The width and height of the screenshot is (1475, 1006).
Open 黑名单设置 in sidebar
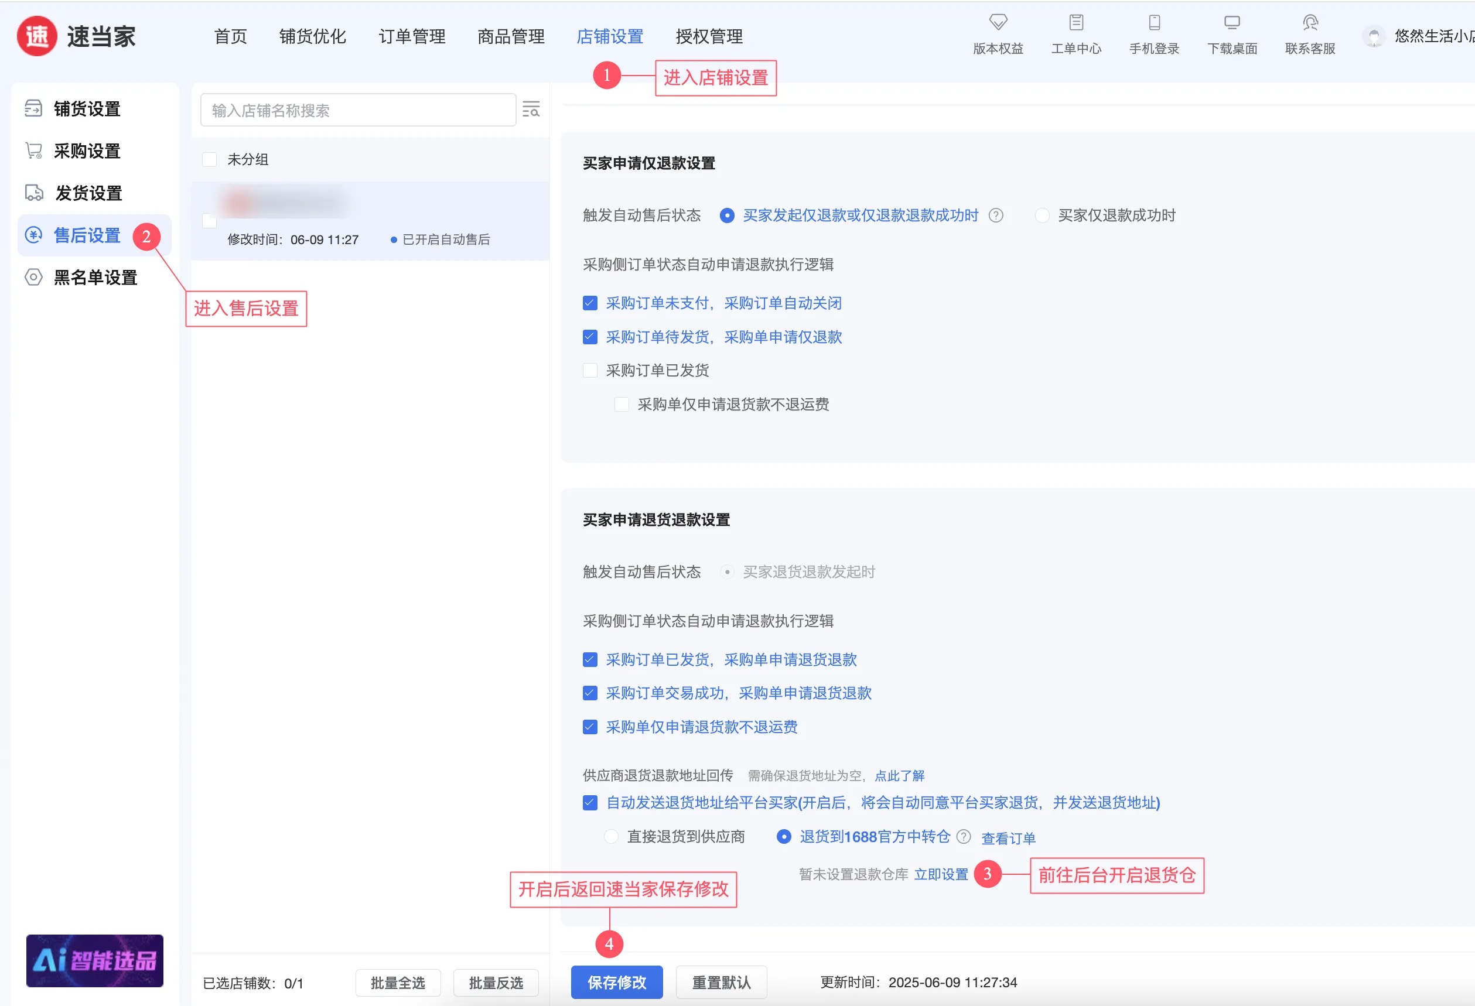point(95,277)
